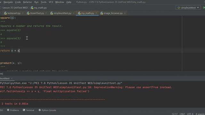This screenshot has width=205, height=115.
Task: Open the Code menu
Action: tap(18, 2)
